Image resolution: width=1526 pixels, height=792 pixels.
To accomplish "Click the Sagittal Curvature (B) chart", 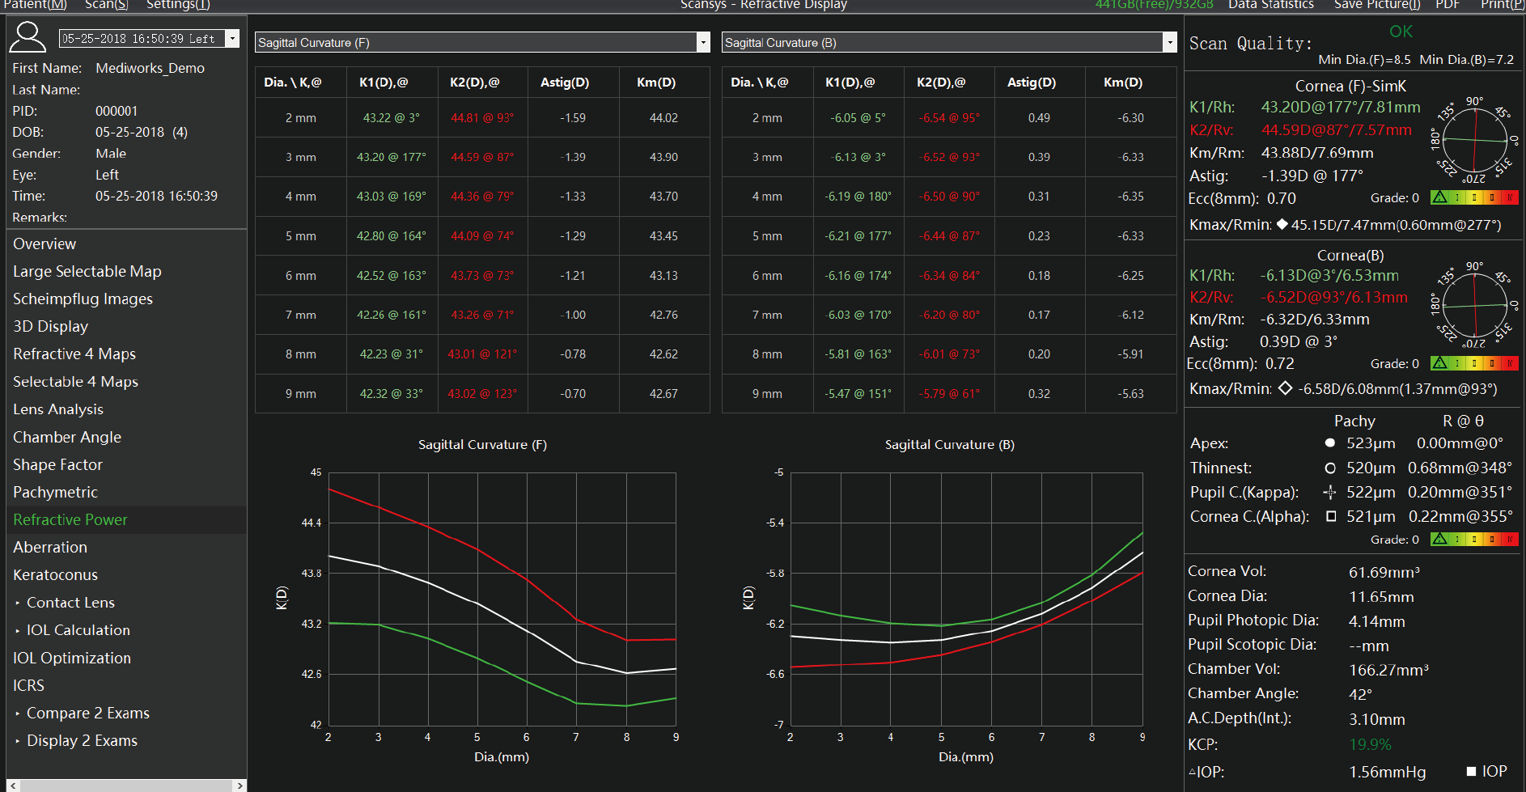I will tap(966, 599).
